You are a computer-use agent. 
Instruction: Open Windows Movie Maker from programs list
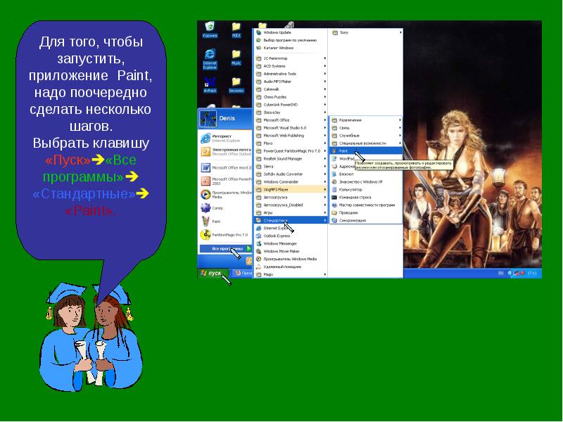click(281, 251)
